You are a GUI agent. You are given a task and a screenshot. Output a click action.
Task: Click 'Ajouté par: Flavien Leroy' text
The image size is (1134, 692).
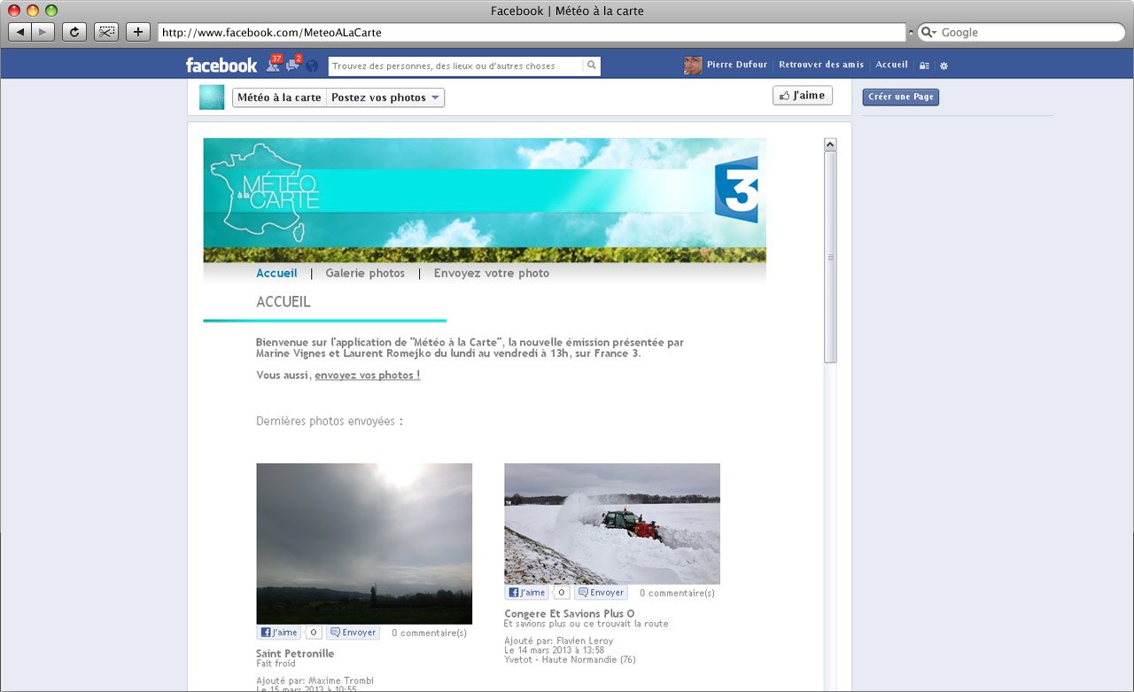558,641
